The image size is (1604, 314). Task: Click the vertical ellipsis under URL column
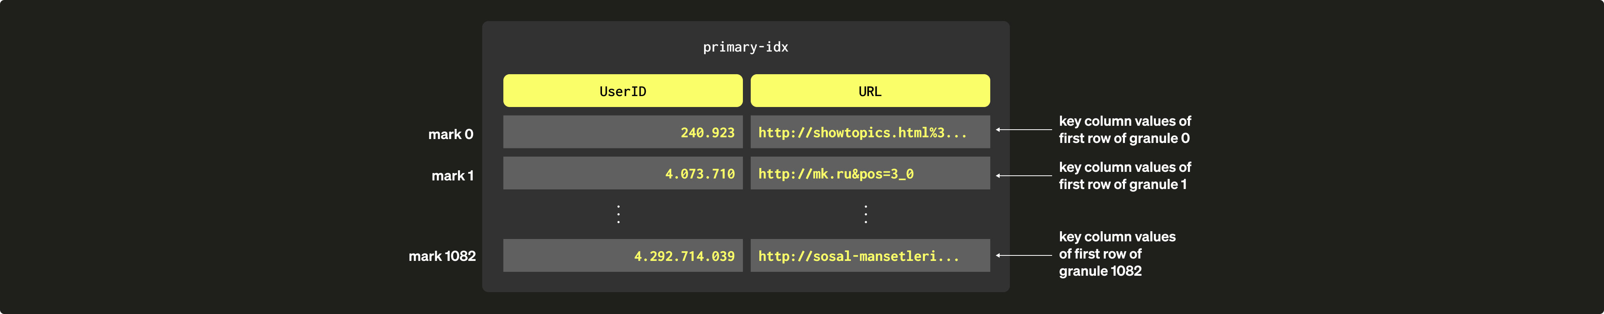[865, 214]
